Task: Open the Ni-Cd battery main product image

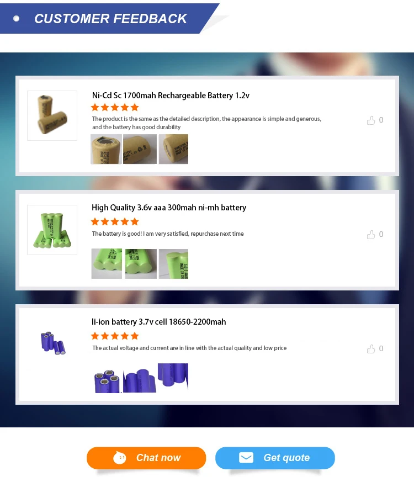Action: coord(52,115)
